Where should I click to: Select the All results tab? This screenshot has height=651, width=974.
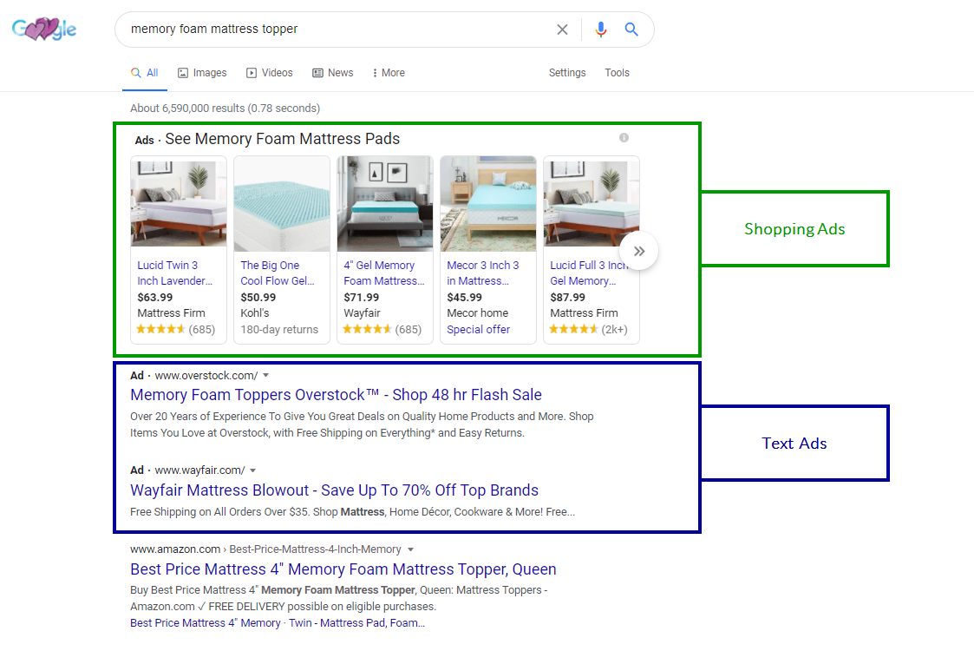145,73
